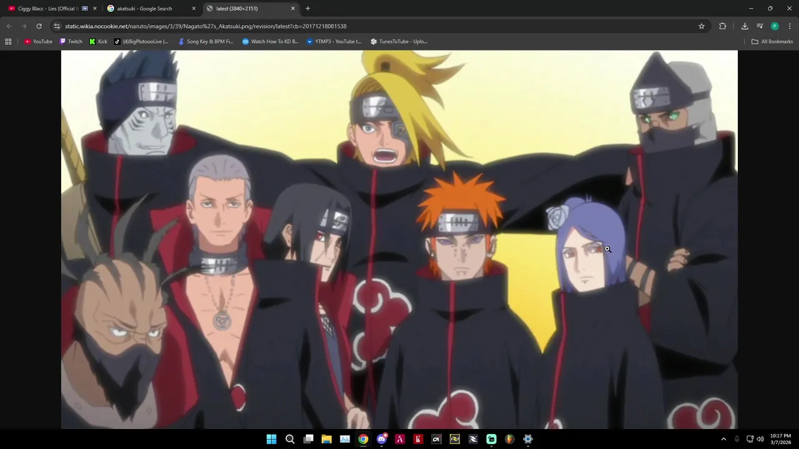Open the YouTube bookmark

click(38, 42)
